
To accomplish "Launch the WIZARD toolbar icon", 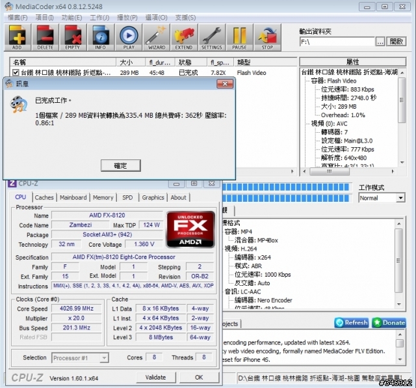I will pyautogui.click(x=157, y=37).
